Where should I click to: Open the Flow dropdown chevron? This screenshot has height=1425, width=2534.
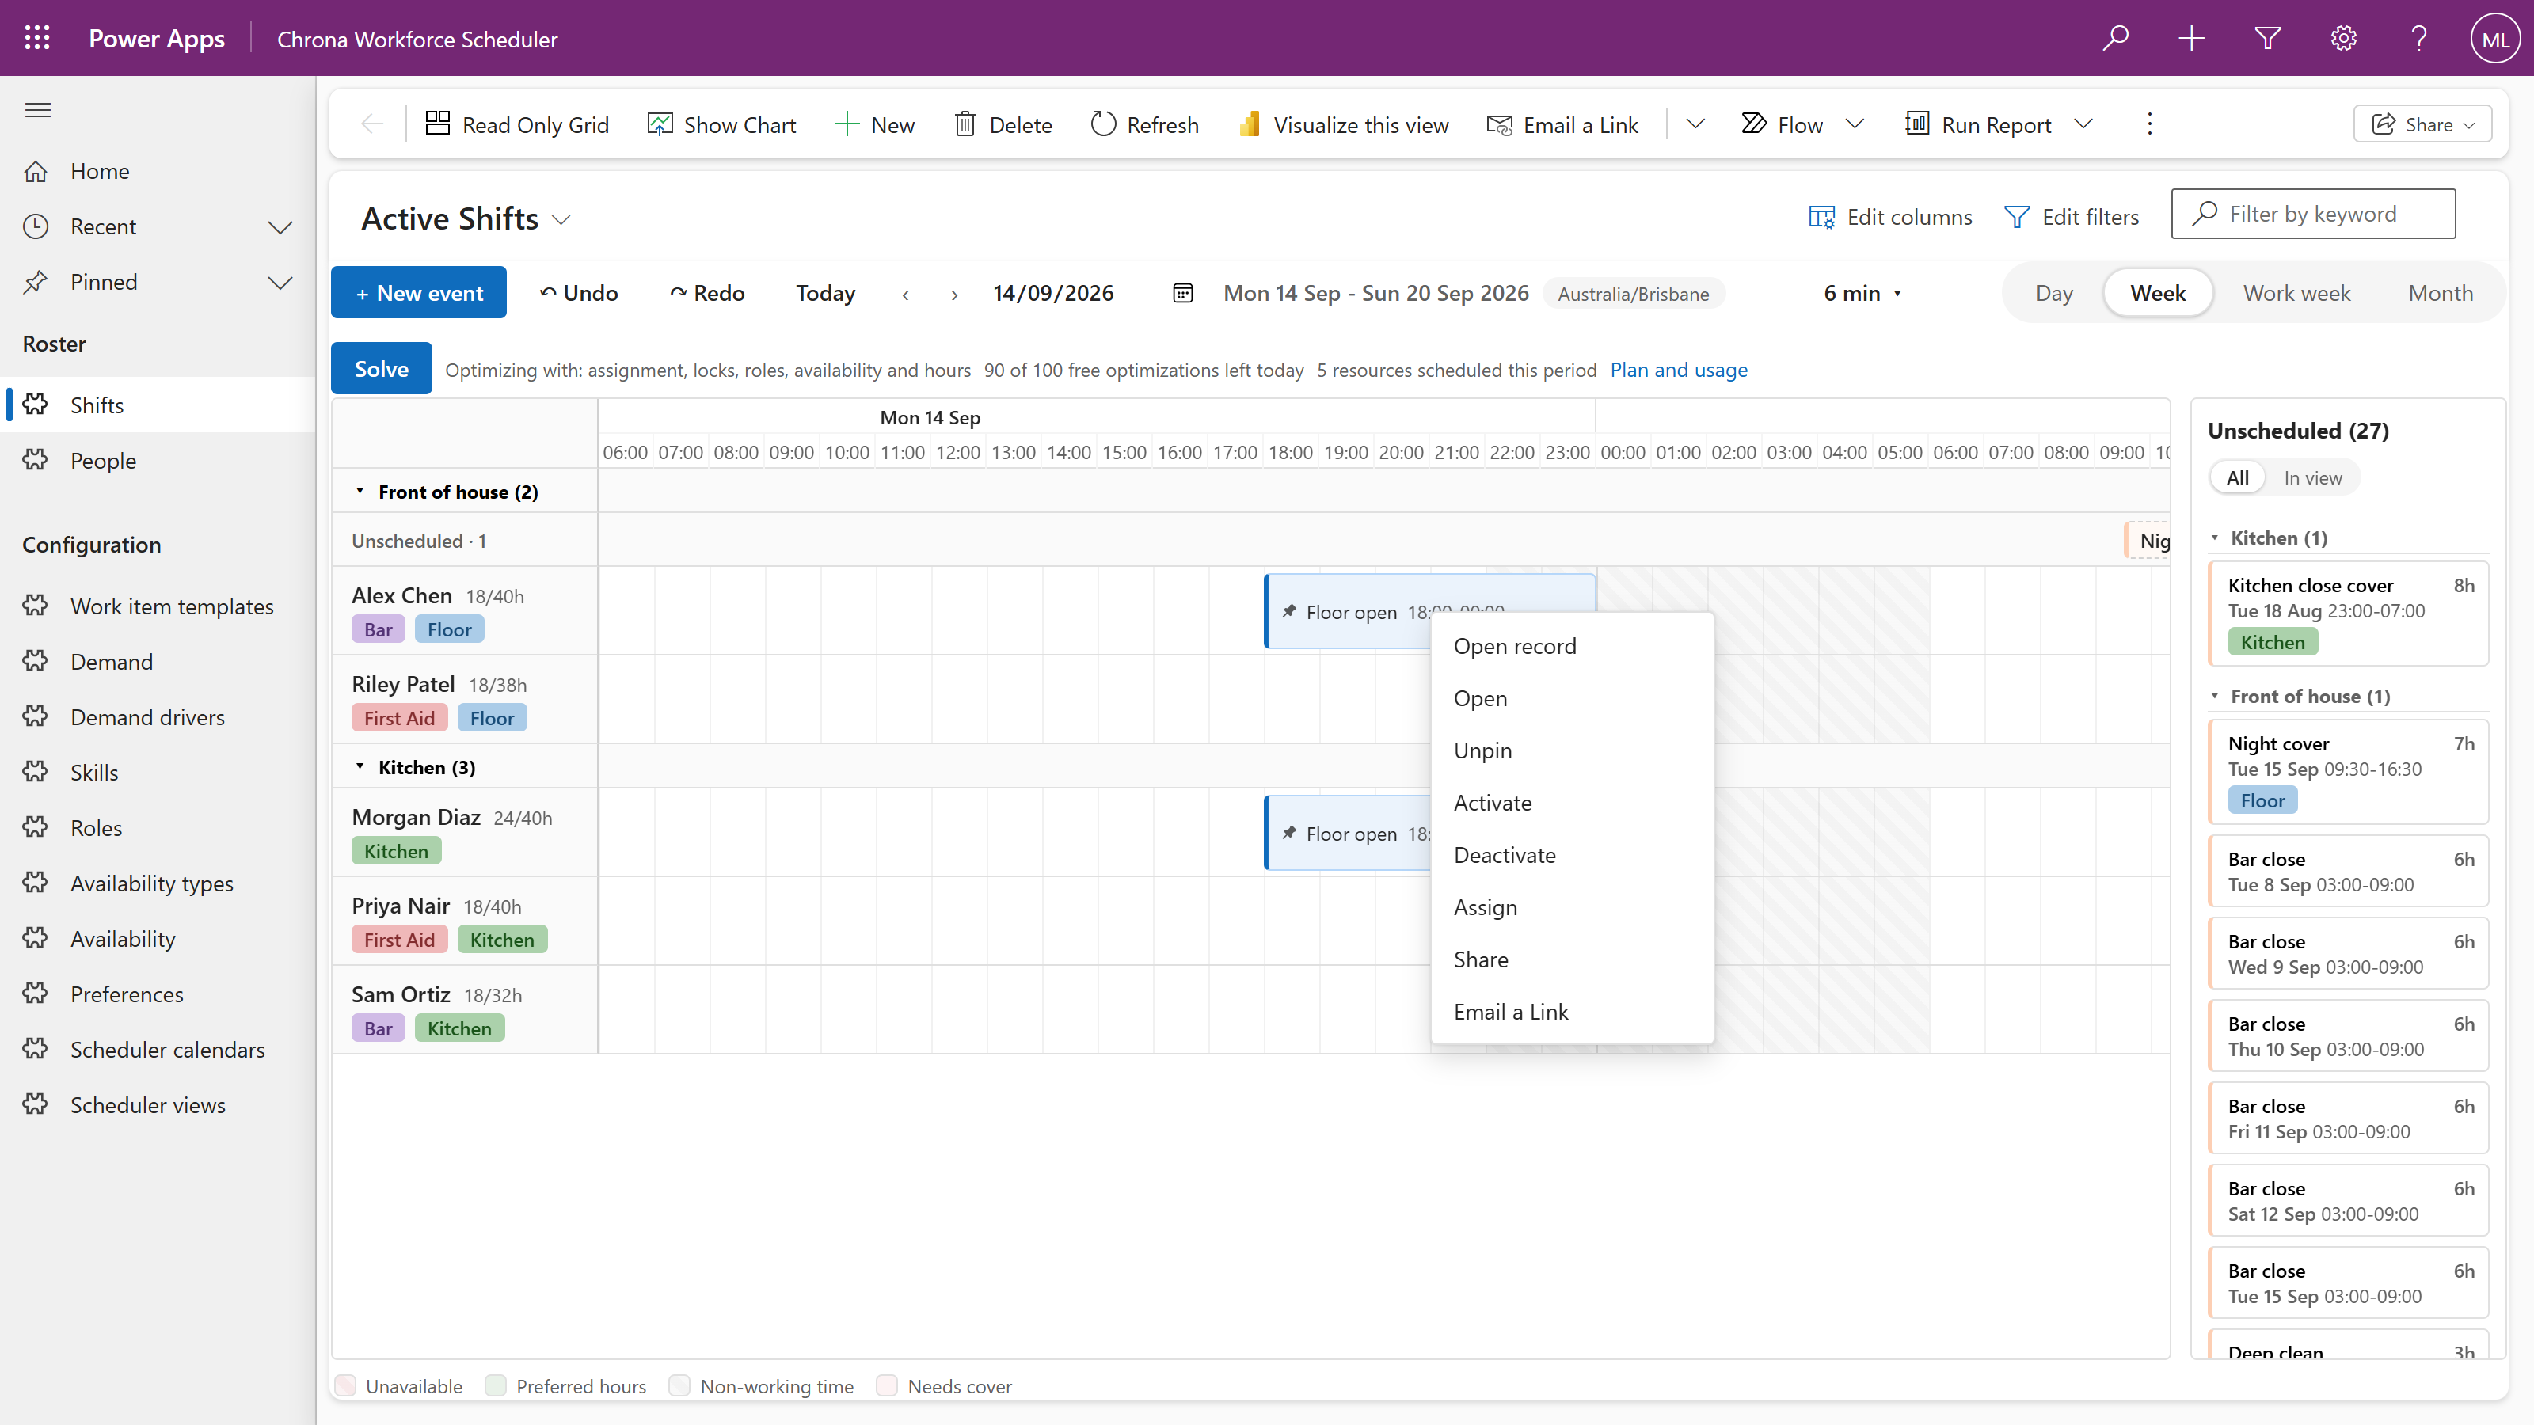pos(1855,124)
